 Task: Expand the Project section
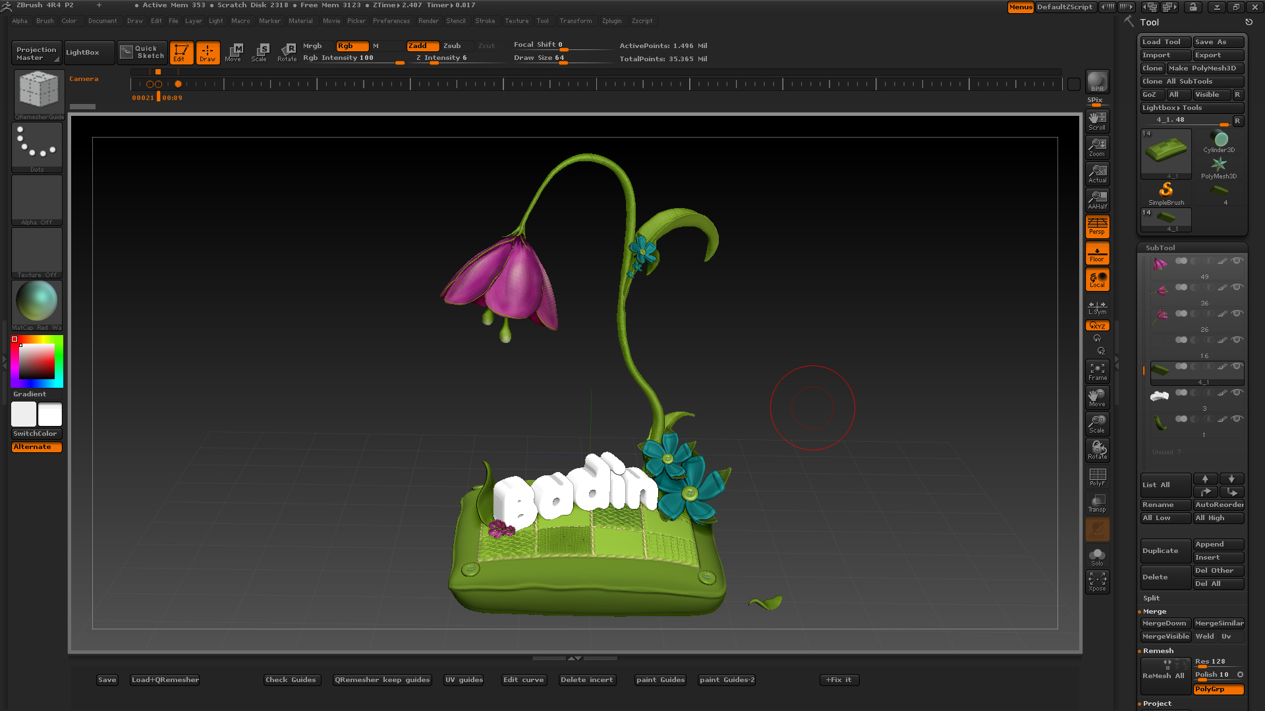click(1157, 703)
